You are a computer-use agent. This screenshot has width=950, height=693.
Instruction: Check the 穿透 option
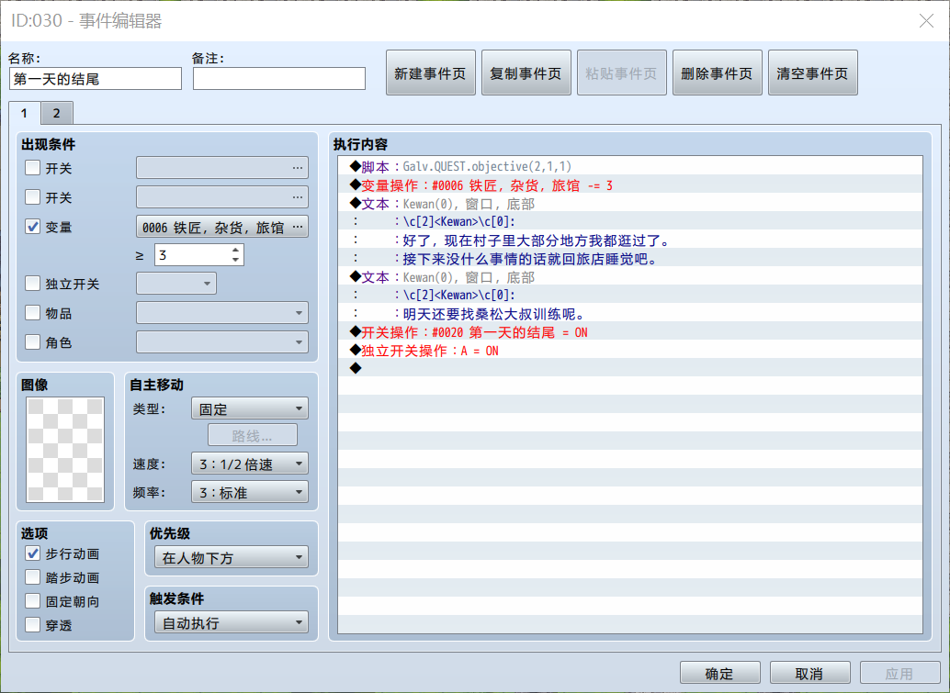tap(33, 624)
